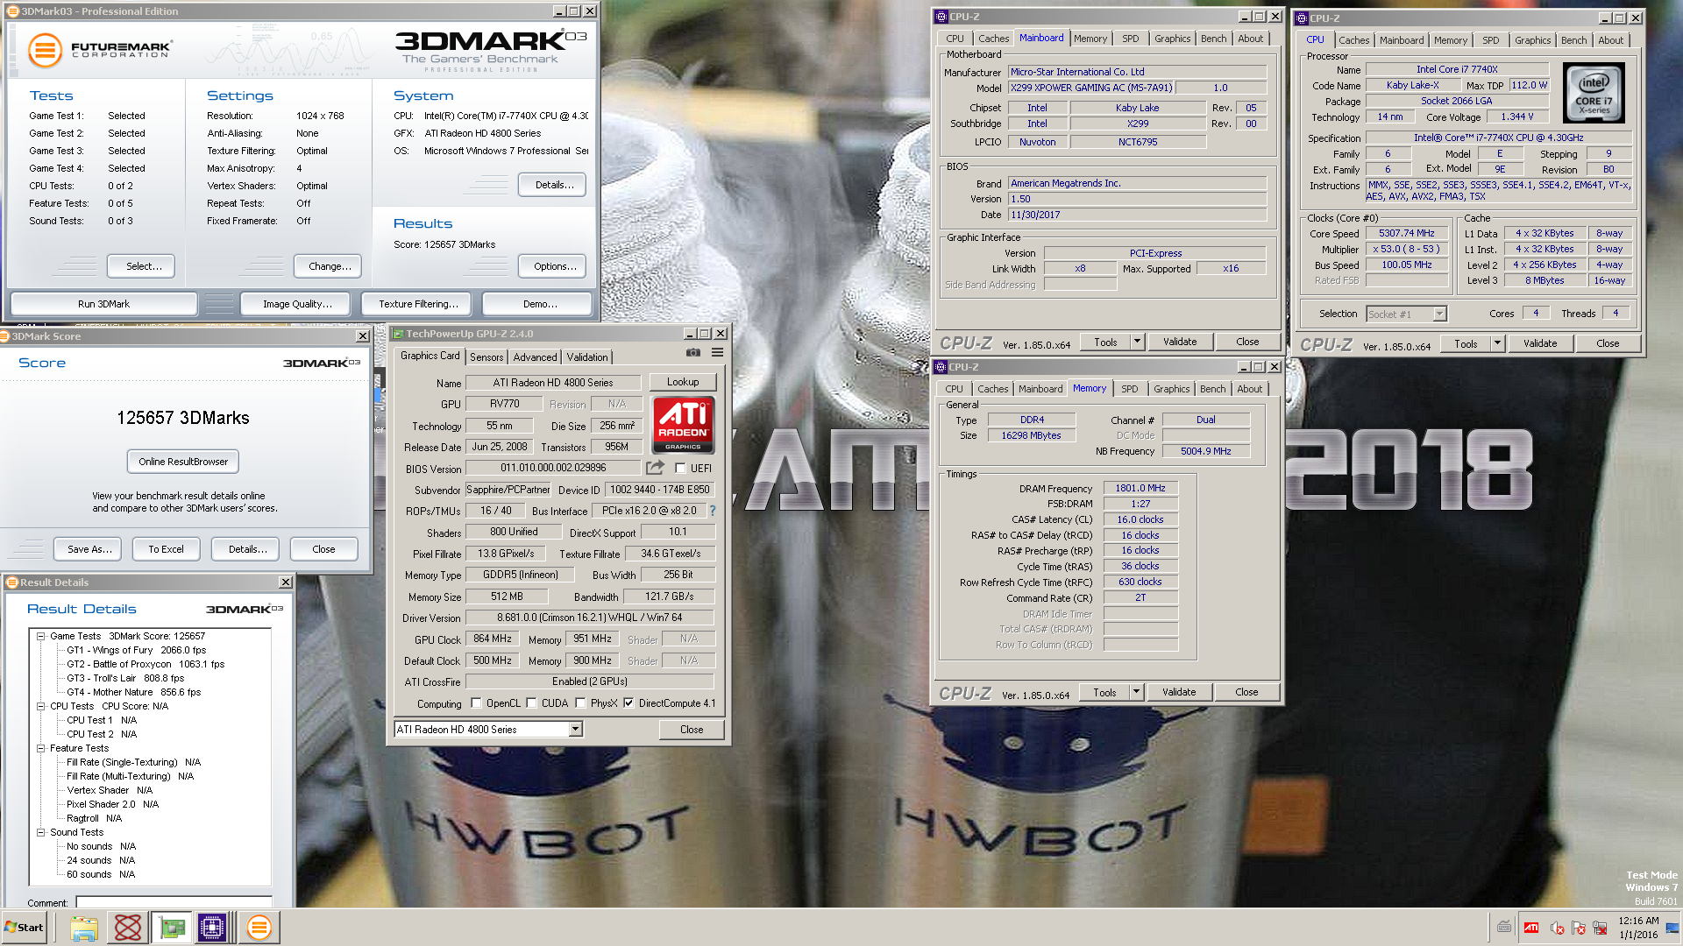Click the network status tray icon
1683x946 pixels.
coord(1600,928)
